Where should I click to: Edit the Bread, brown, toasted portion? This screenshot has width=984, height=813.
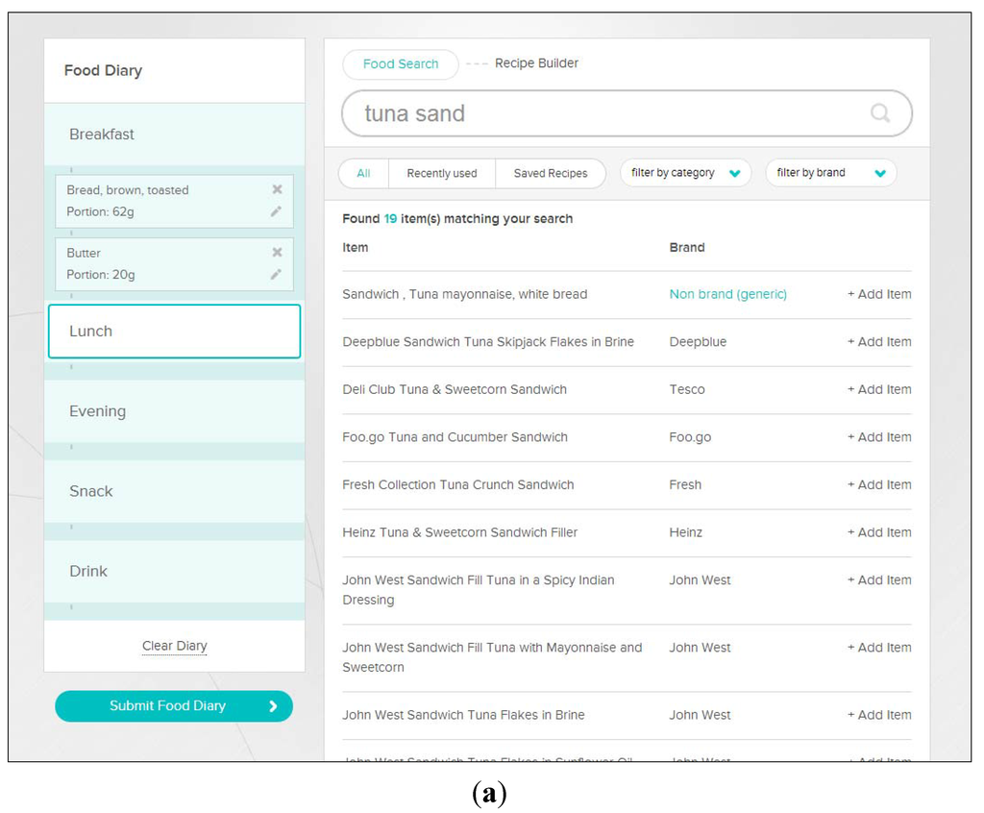pyautogui.click(x=277, y=211)
